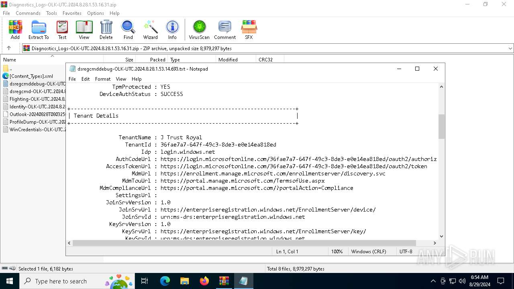Image resolution: width=514 pixels, height=289 pixels.
Task: Click the SFX toolbar icon
Action: [x=249, y=30]
